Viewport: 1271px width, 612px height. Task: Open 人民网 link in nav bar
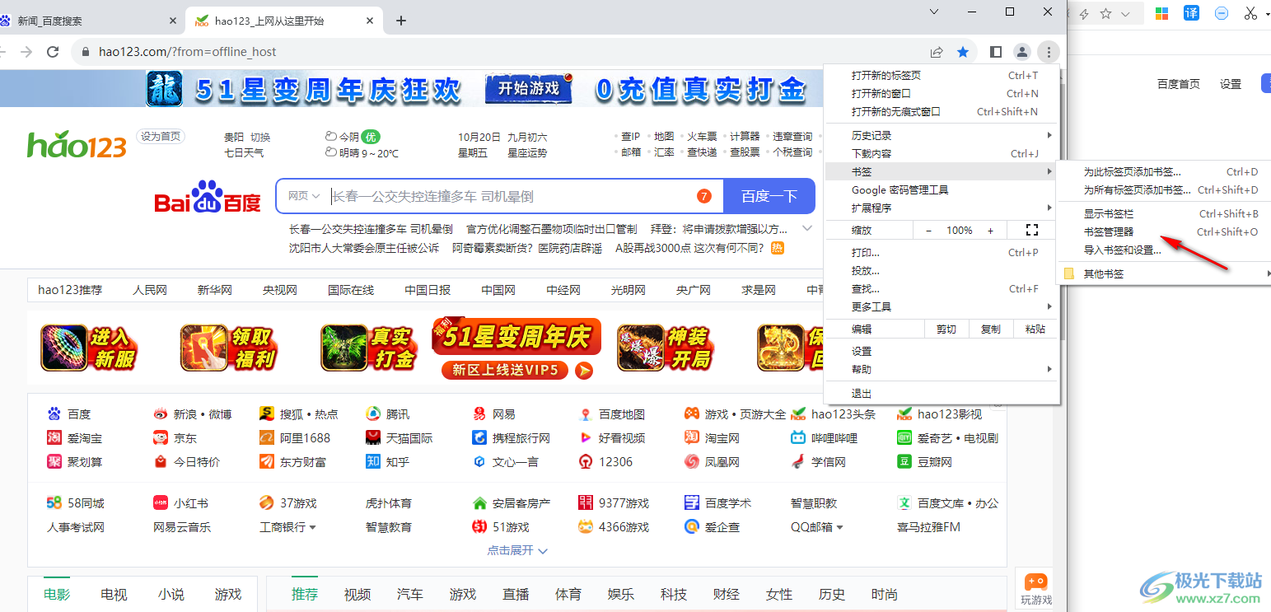tap(150, 290)
